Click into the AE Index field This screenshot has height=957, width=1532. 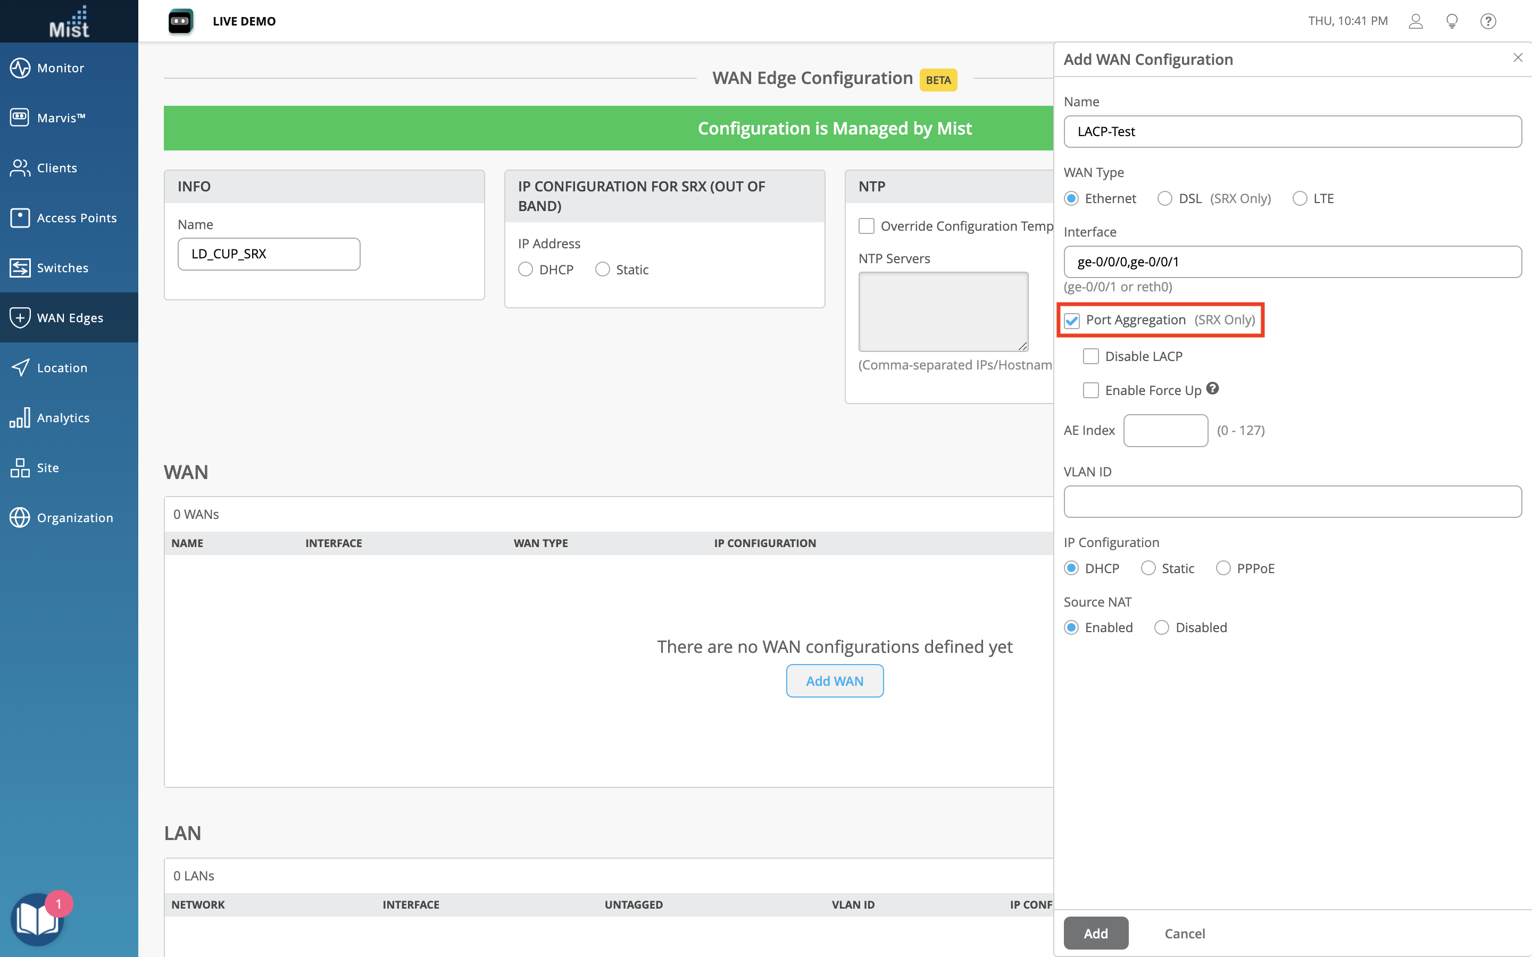1165,431
